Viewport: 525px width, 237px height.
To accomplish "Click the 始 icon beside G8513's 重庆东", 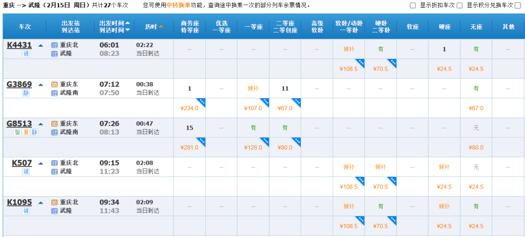I will click(x=54, y=124).
